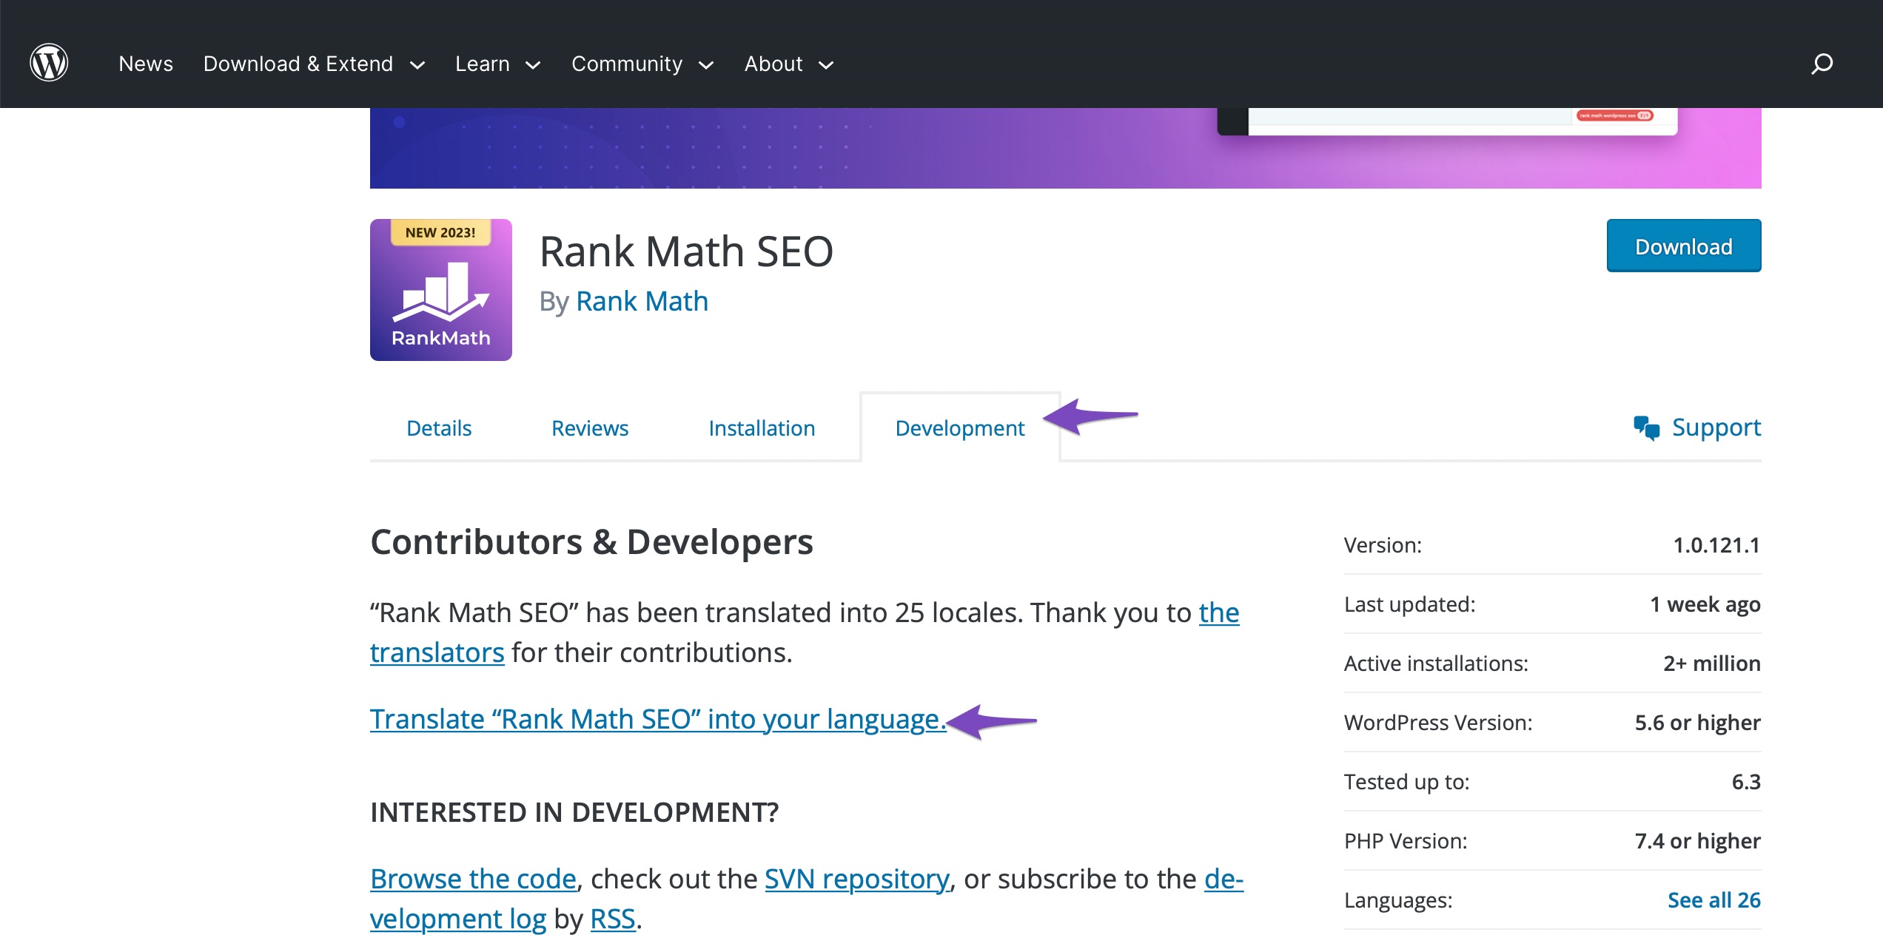Viewport: 1883px width, 935px height.
Task: Switch to the Development tab
Action: pos(959,426)
